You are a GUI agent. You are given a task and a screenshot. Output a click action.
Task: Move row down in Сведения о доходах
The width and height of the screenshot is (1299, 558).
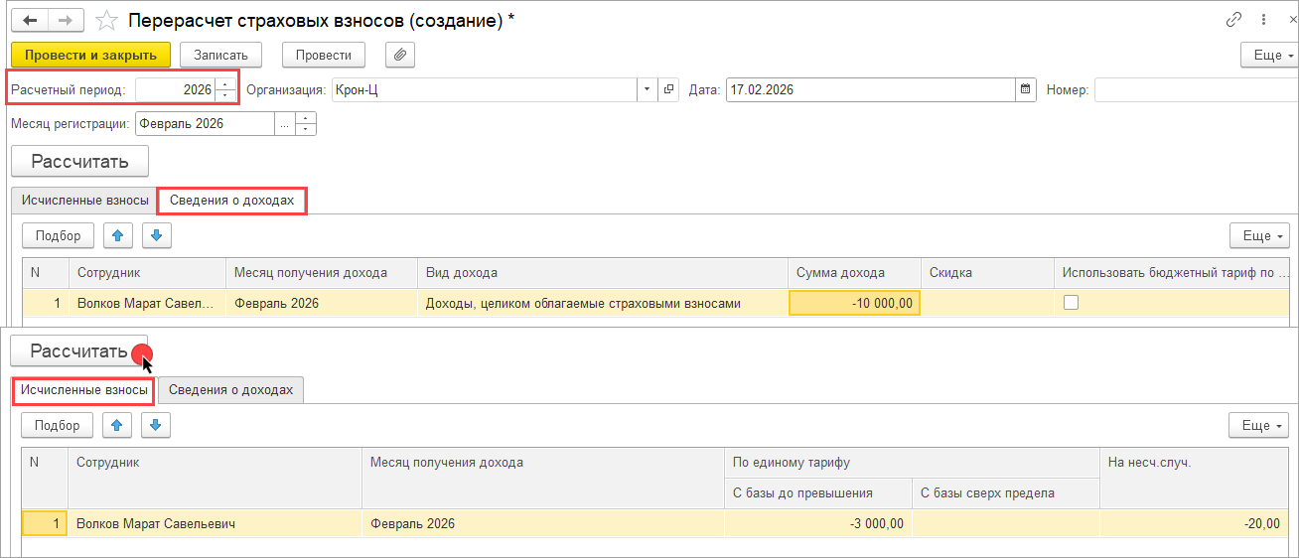tap(157, 235)
